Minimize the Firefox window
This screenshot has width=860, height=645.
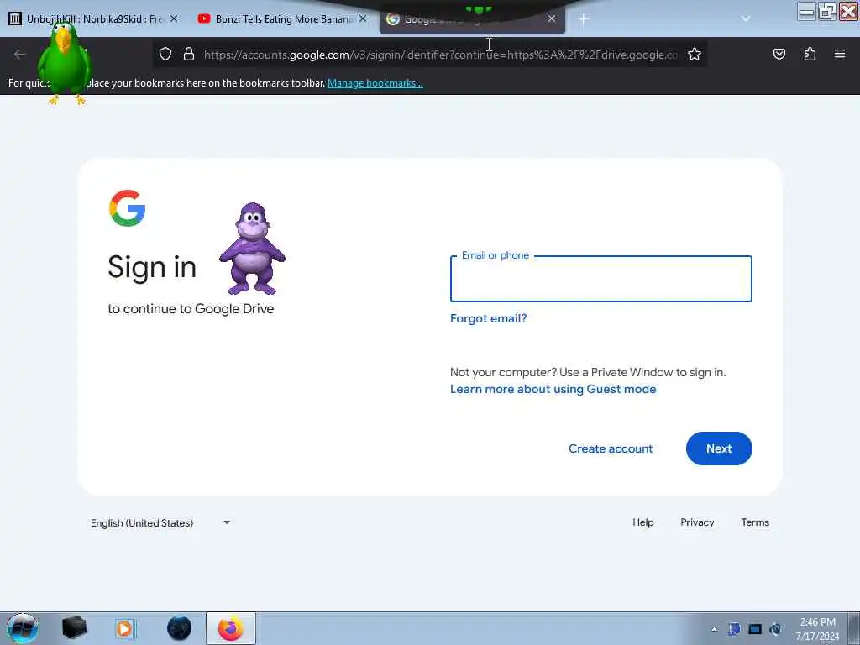(806, 11)
